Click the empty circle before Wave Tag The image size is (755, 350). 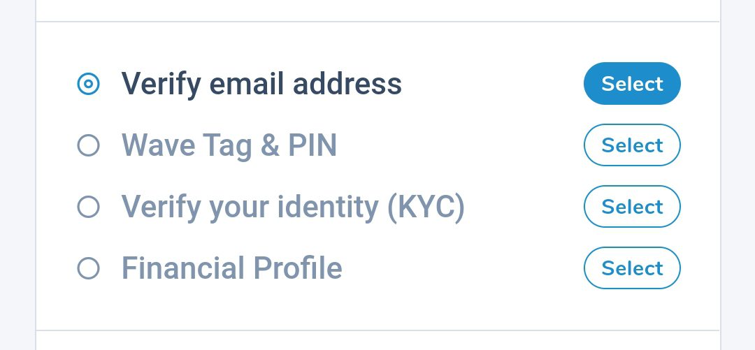click(88, 146)
